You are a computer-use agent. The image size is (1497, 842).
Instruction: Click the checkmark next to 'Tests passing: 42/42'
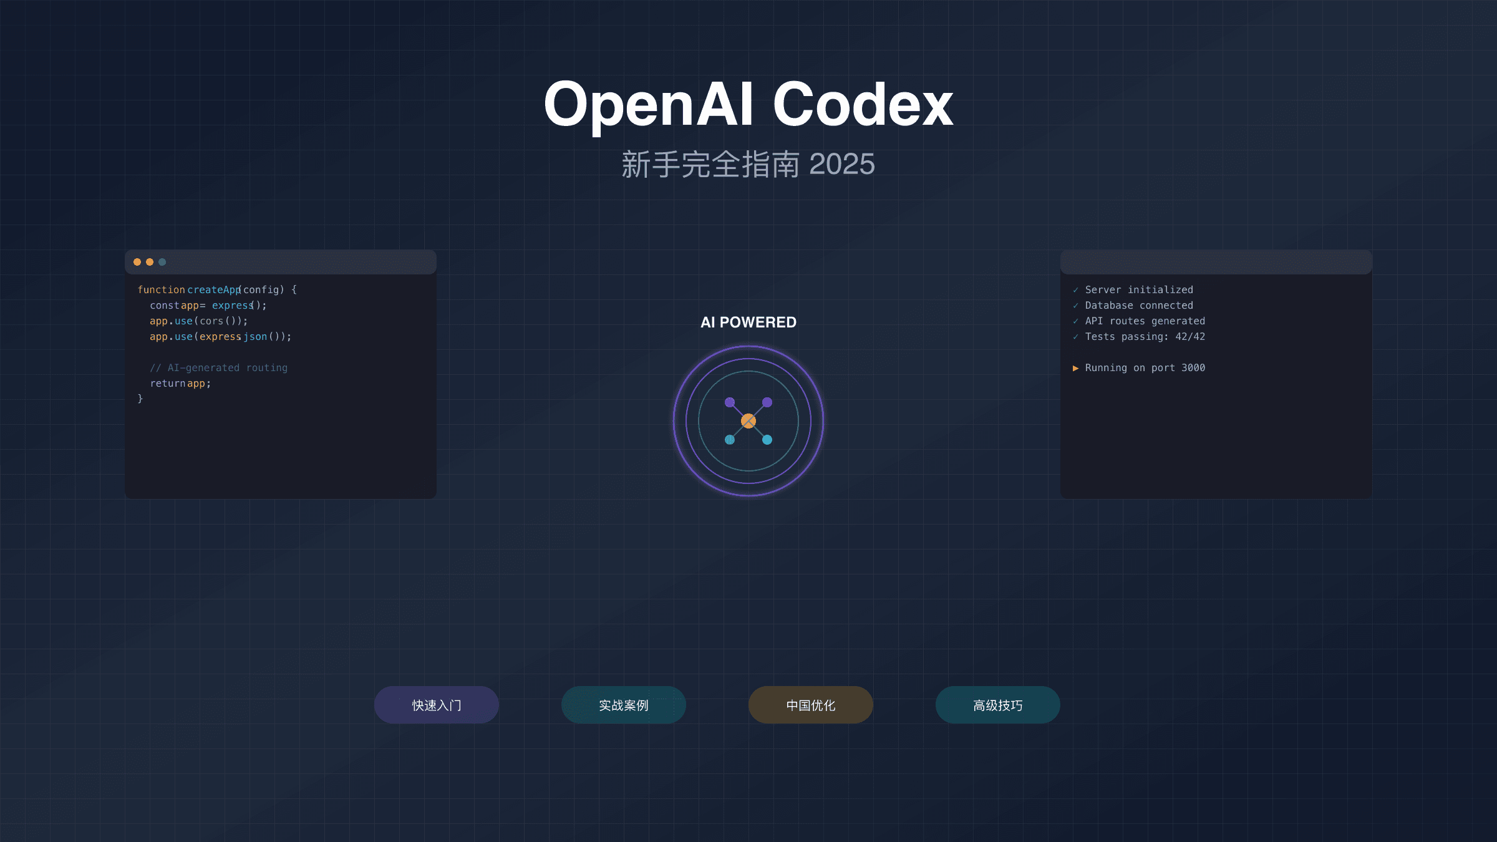1076,336
